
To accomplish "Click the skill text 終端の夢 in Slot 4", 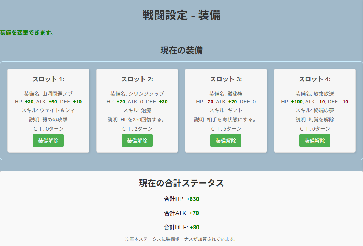I will click(x=324, y=110).
